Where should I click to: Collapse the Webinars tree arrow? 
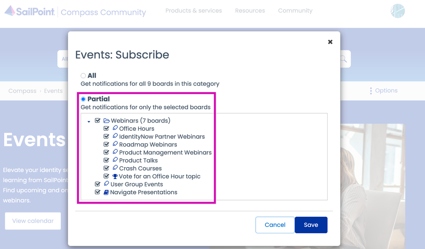89,122
